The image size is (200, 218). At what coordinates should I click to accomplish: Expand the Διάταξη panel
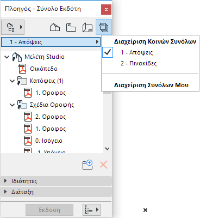[56, 192]
